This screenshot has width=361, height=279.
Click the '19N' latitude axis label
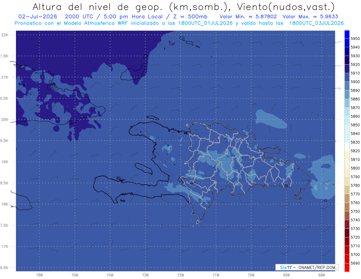(x=5, y=162)
